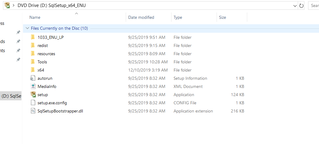Select the MediaInfo file name
The width and height of the screenshot is (319, 144).
(x=47, y=86)
